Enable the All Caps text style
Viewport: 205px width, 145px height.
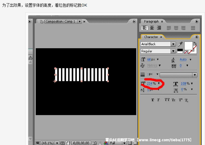tap(167, 100)
